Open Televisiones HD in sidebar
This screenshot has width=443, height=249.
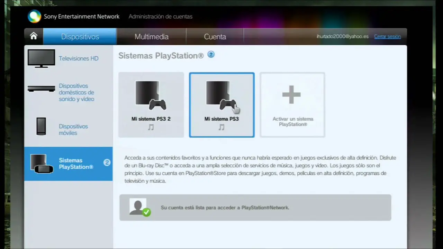click(x=68, y=58)
